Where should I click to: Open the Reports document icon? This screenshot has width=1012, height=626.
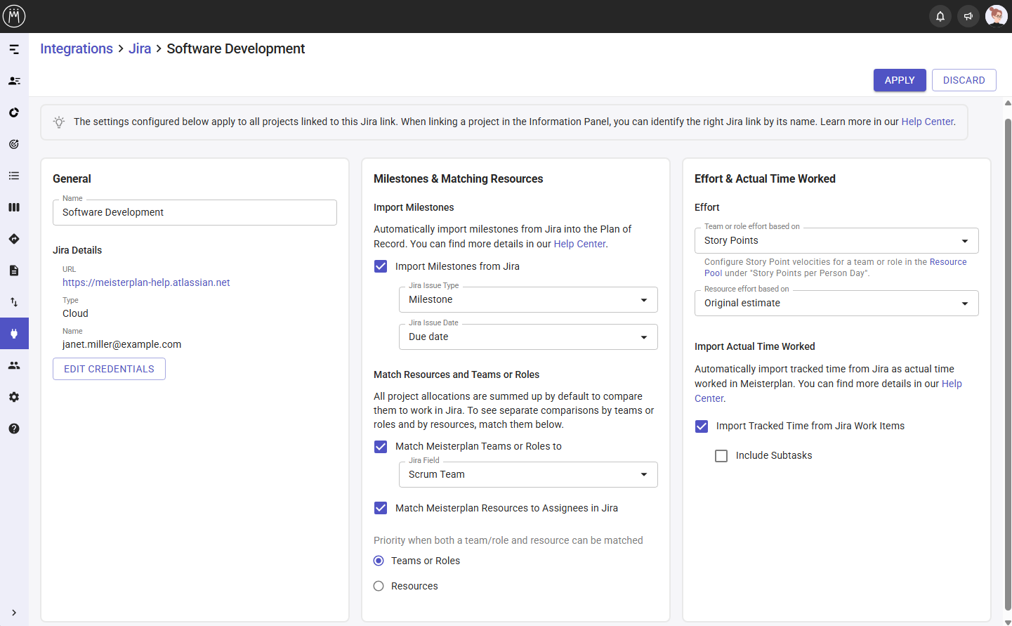pos(14,270)
